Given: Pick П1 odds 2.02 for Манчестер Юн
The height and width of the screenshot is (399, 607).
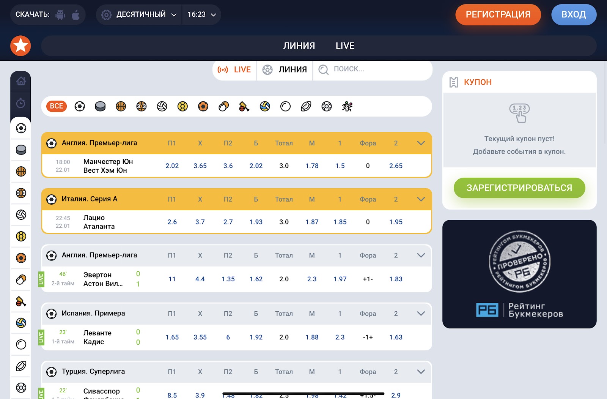Looking at the screenshot, I should pyautogui.click(x=172, y=166).
